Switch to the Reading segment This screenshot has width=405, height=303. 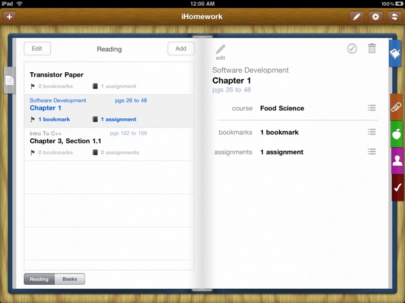(x=39, y=279)
